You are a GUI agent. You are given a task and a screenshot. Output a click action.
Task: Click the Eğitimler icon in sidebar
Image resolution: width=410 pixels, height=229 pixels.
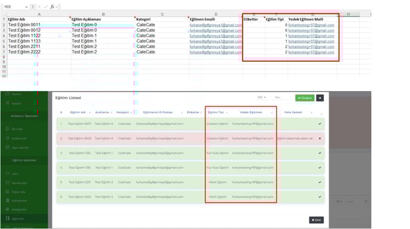click(7, 218)
